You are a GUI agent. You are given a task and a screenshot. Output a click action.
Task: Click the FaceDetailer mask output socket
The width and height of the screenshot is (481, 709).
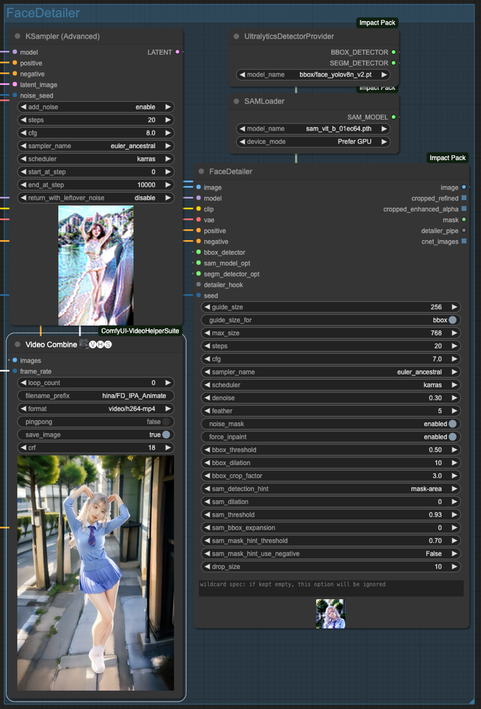tap(464, 220)
